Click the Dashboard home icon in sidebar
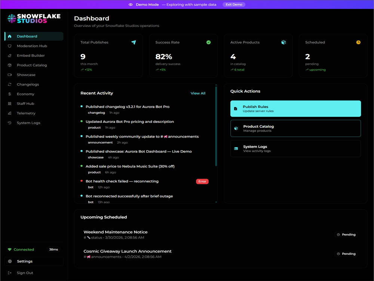Viewport: 374px width, 281px height. point(10,36)
